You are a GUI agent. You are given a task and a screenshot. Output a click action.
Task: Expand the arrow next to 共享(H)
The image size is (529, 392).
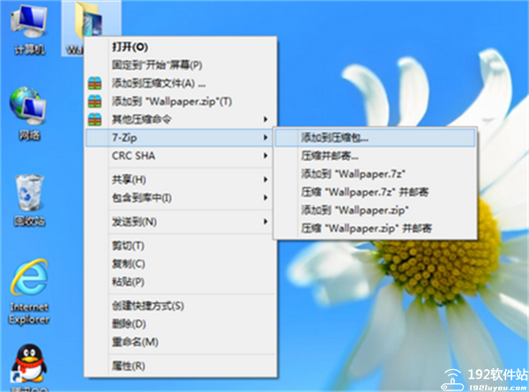(266, 180)
